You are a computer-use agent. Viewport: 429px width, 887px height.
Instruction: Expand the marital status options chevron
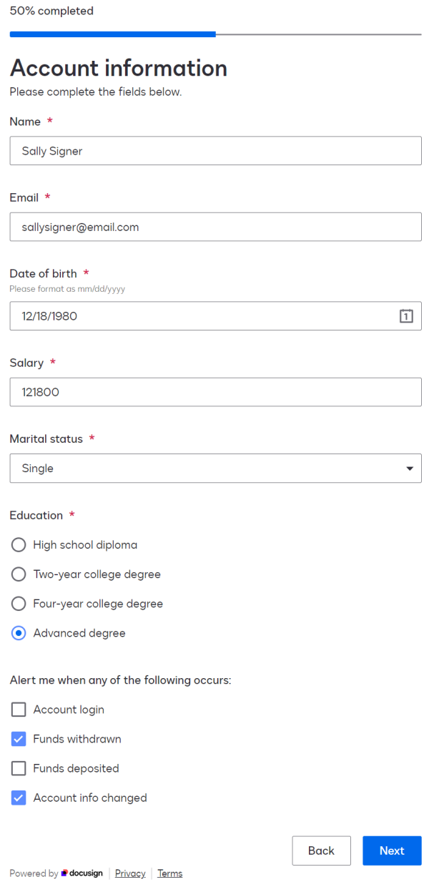point(409,468)
